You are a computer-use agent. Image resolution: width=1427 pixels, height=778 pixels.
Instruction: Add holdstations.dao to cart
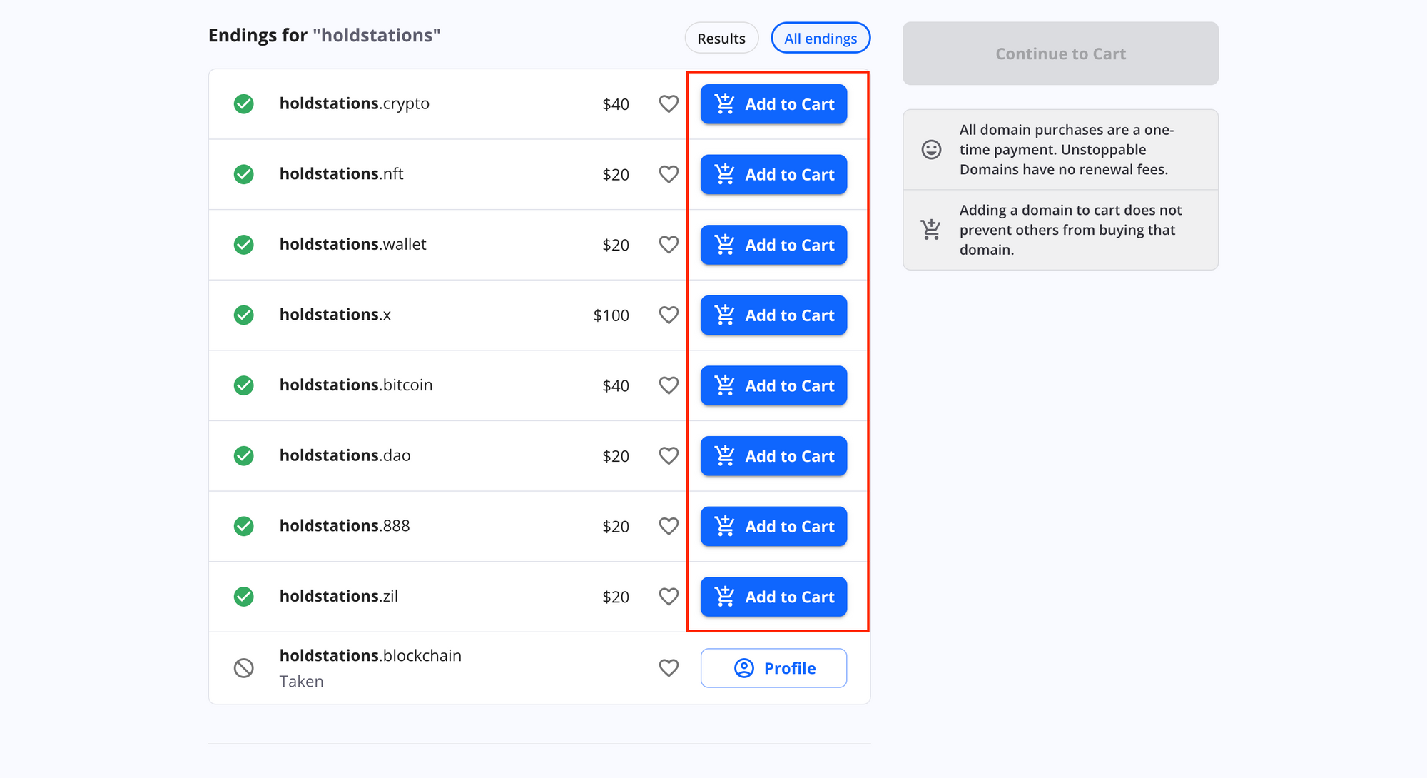tap(773, 455)
